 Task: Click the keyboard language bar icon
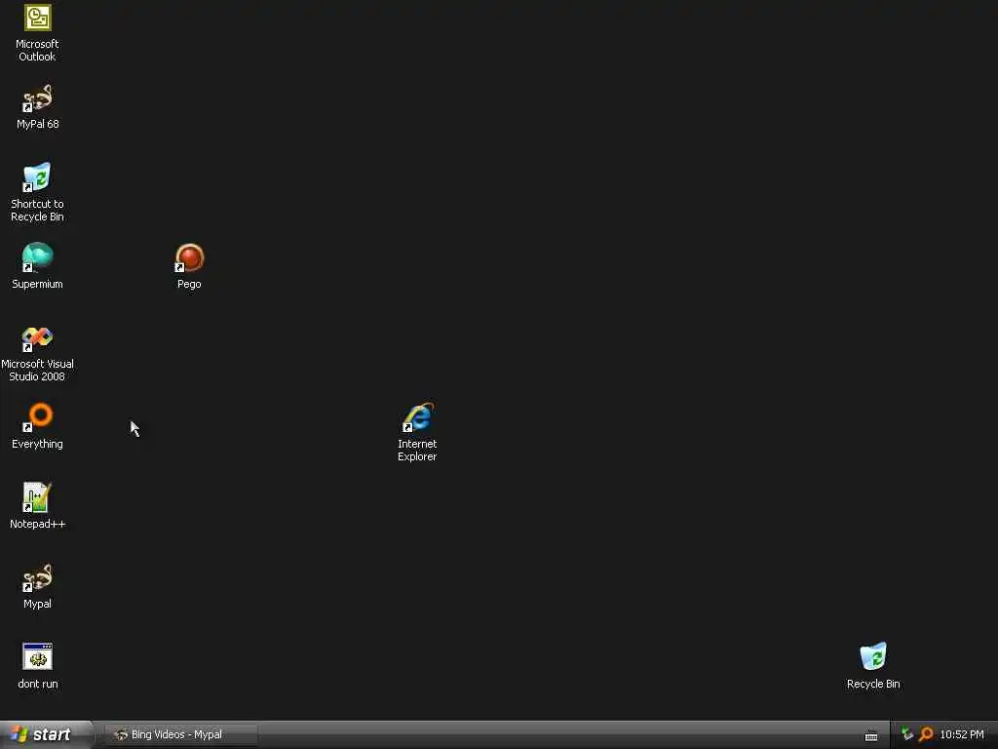pos(870,735)
